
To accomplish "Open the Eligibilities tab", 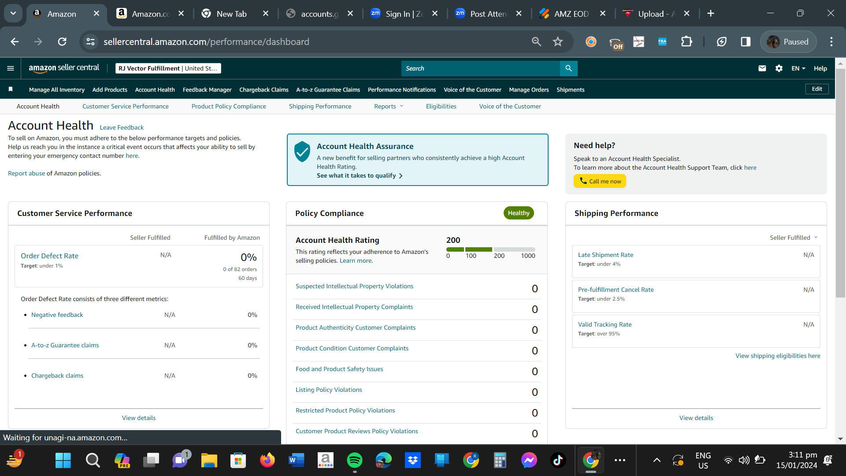I will (x=441, y=106).
